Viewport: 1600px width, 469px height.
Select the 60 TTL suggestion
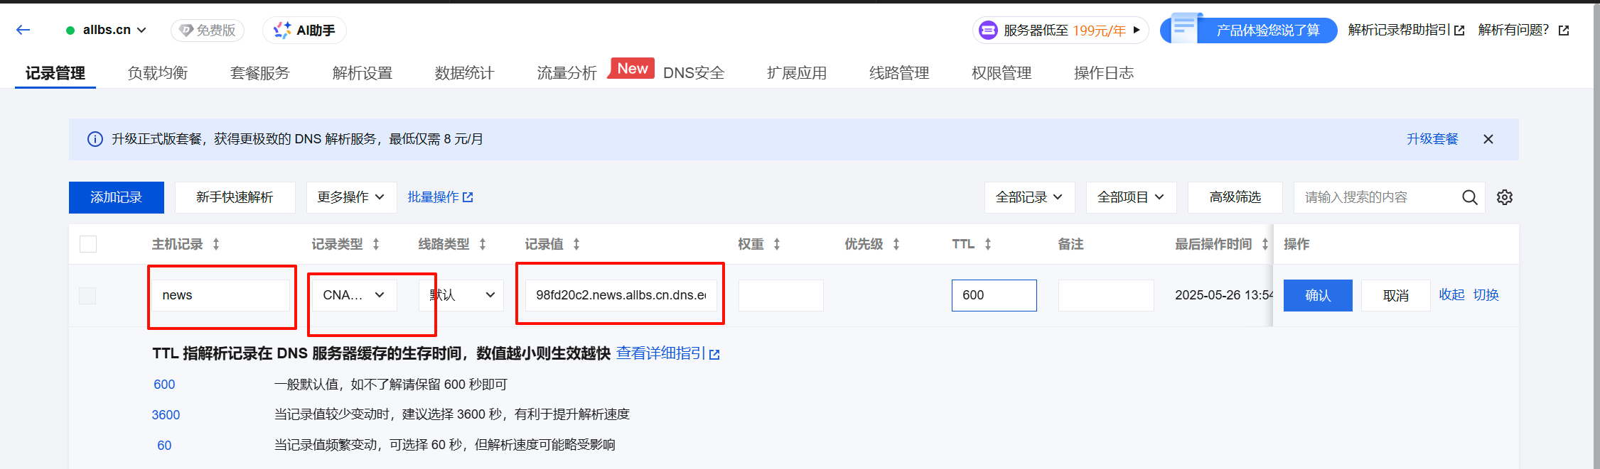[164, 446]
